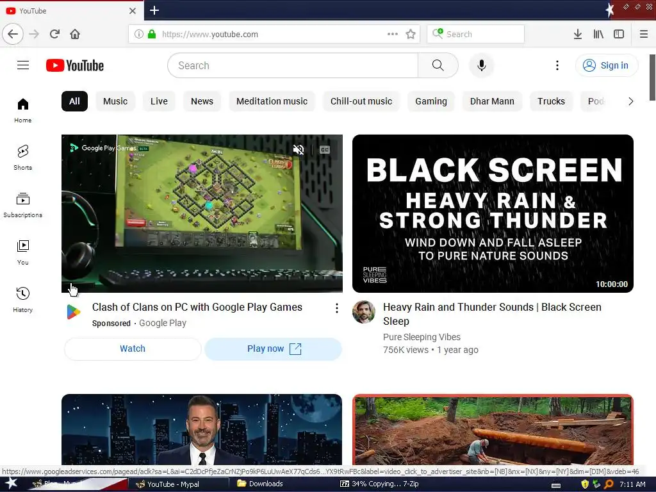Viewport: 656px width, 492px height.
Task: Bookmark this page with the star icon
Action: pyautogui.click(x=411, y=34)
